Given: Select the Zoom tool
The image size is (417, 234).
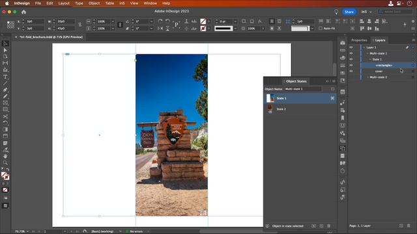Looking at the screenshot, I should click(5, 162).
